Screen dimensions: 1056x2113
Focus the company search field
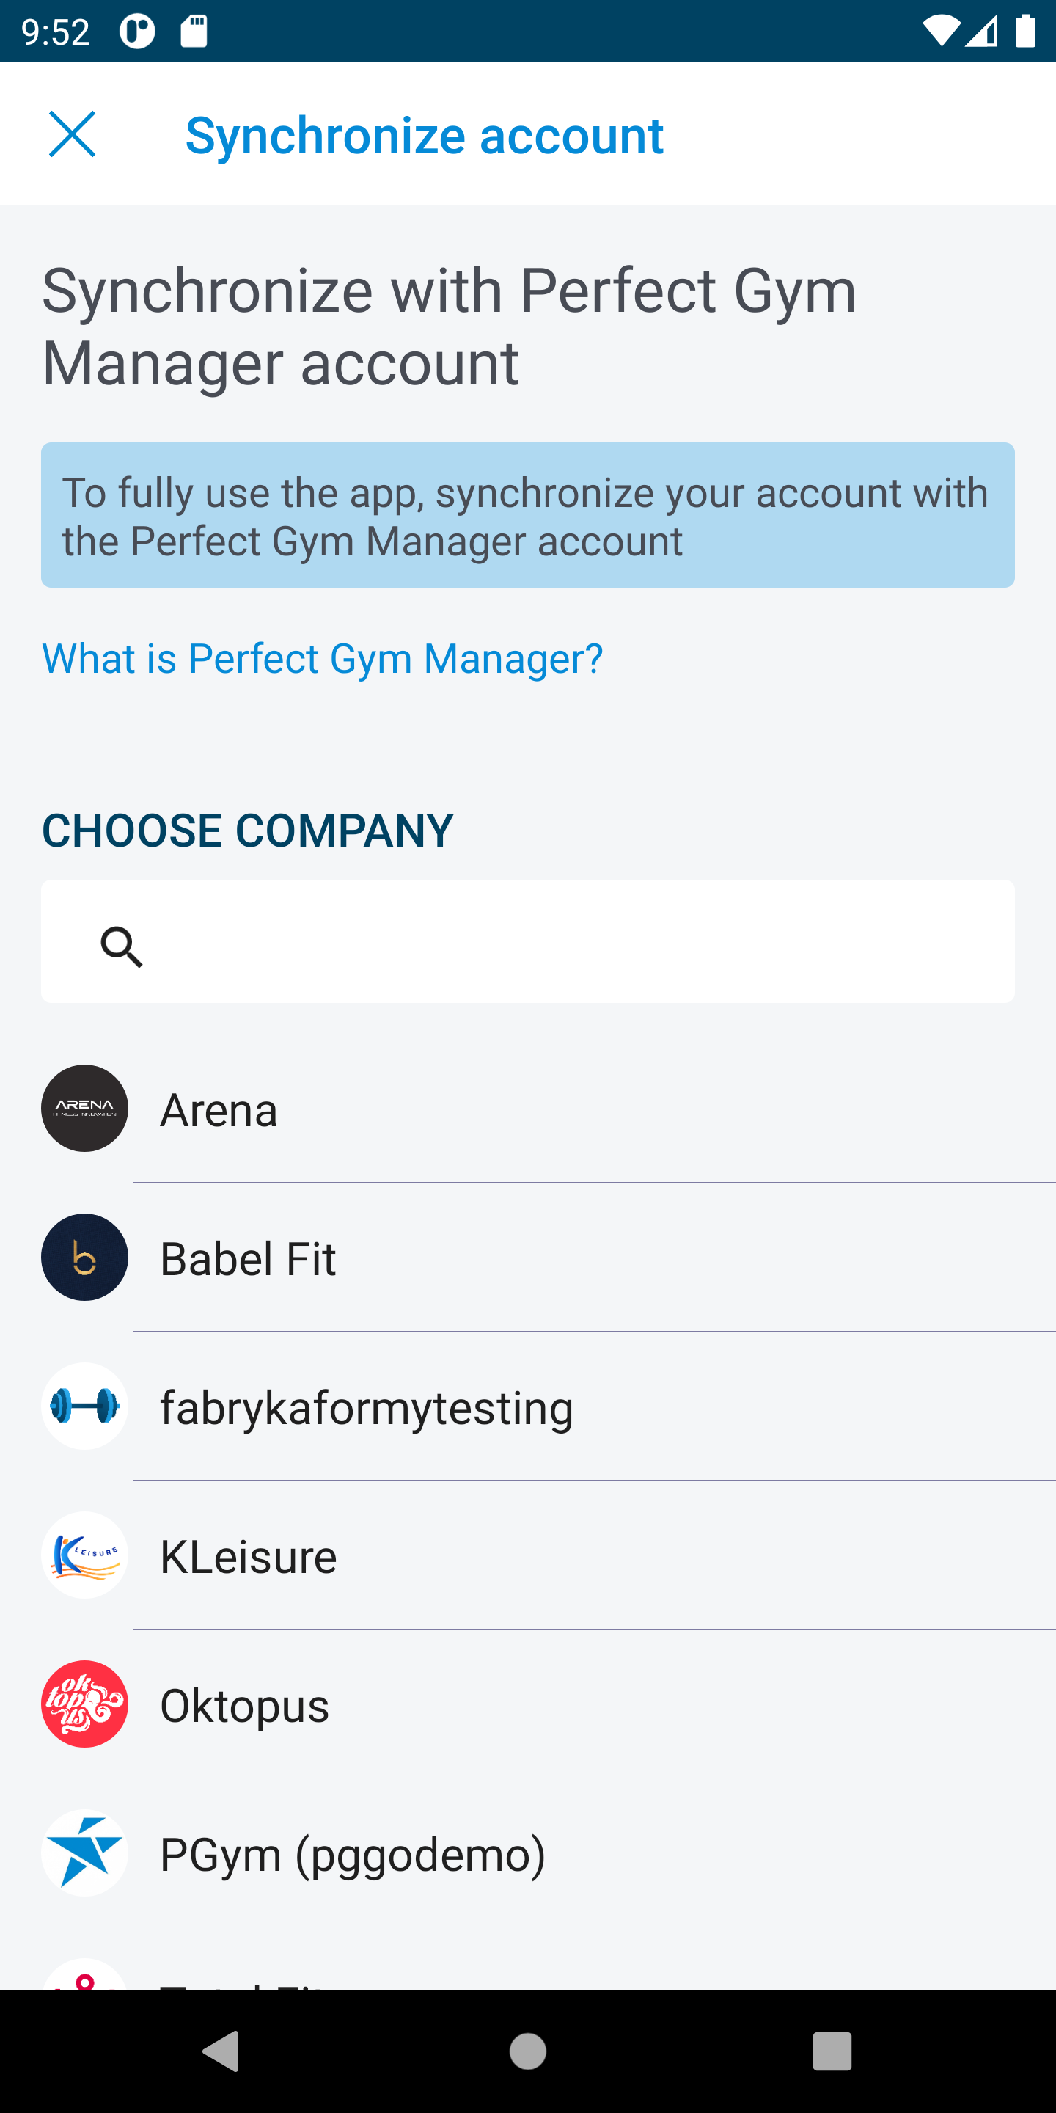[x=574, y=941]
